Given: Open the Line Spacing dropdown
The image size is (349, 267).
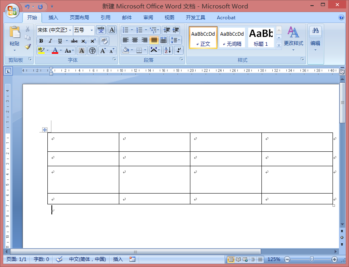Looking at the screenshot, I should pos(176,40).
